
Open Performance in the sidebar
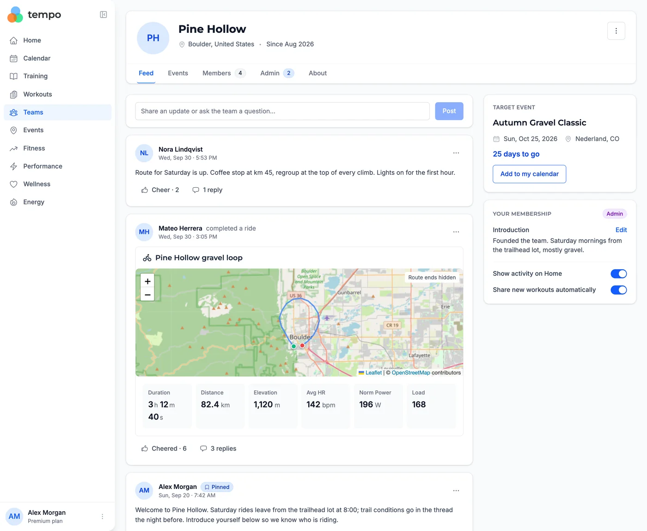[x=57, y=167]
